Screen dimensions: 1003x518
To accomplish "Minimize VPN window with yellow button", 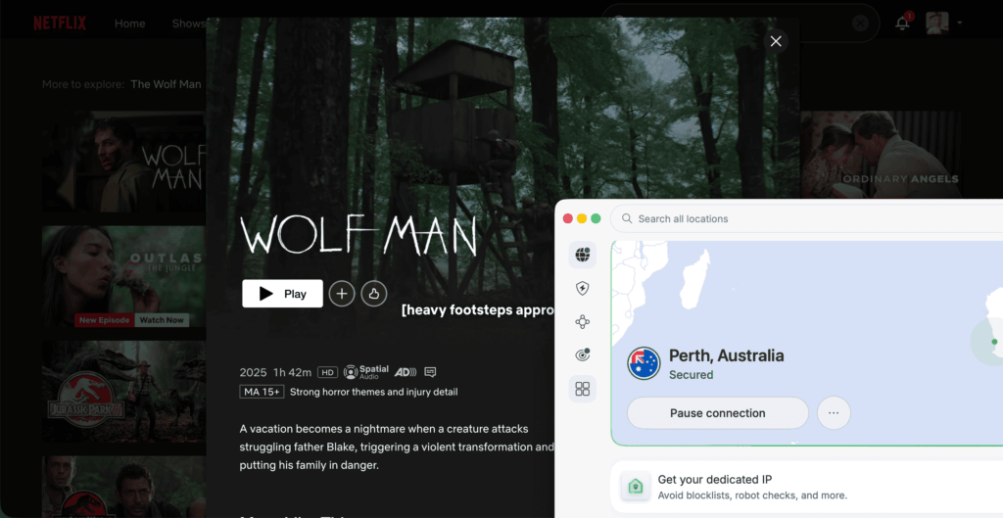I will [582, 218].
